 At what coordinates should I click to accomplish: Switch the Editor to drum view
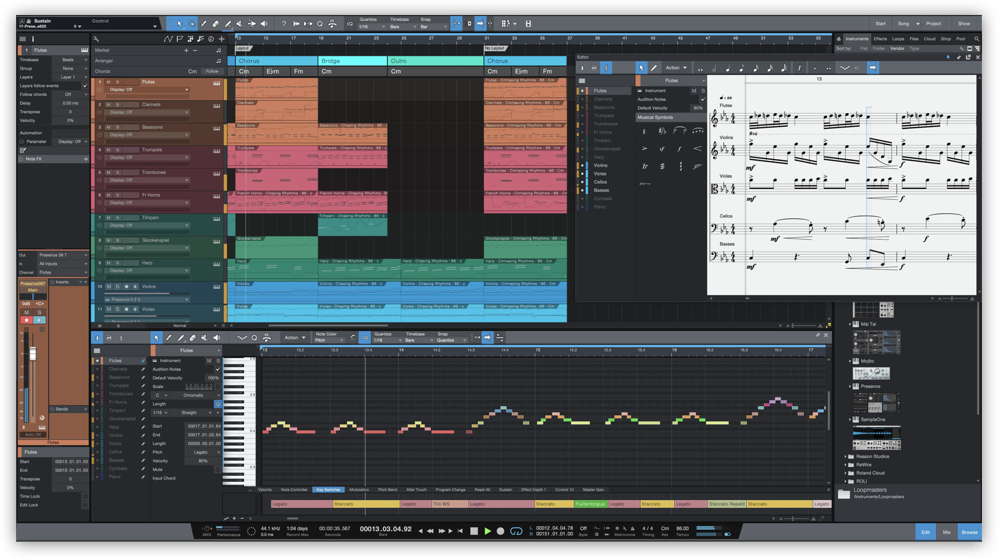(593, 68)
